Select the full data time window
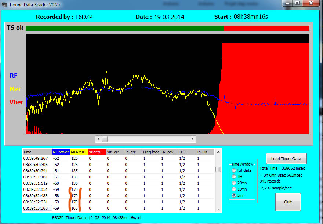The width and height of the screenshot is (323, 224). tap(234, 170)
